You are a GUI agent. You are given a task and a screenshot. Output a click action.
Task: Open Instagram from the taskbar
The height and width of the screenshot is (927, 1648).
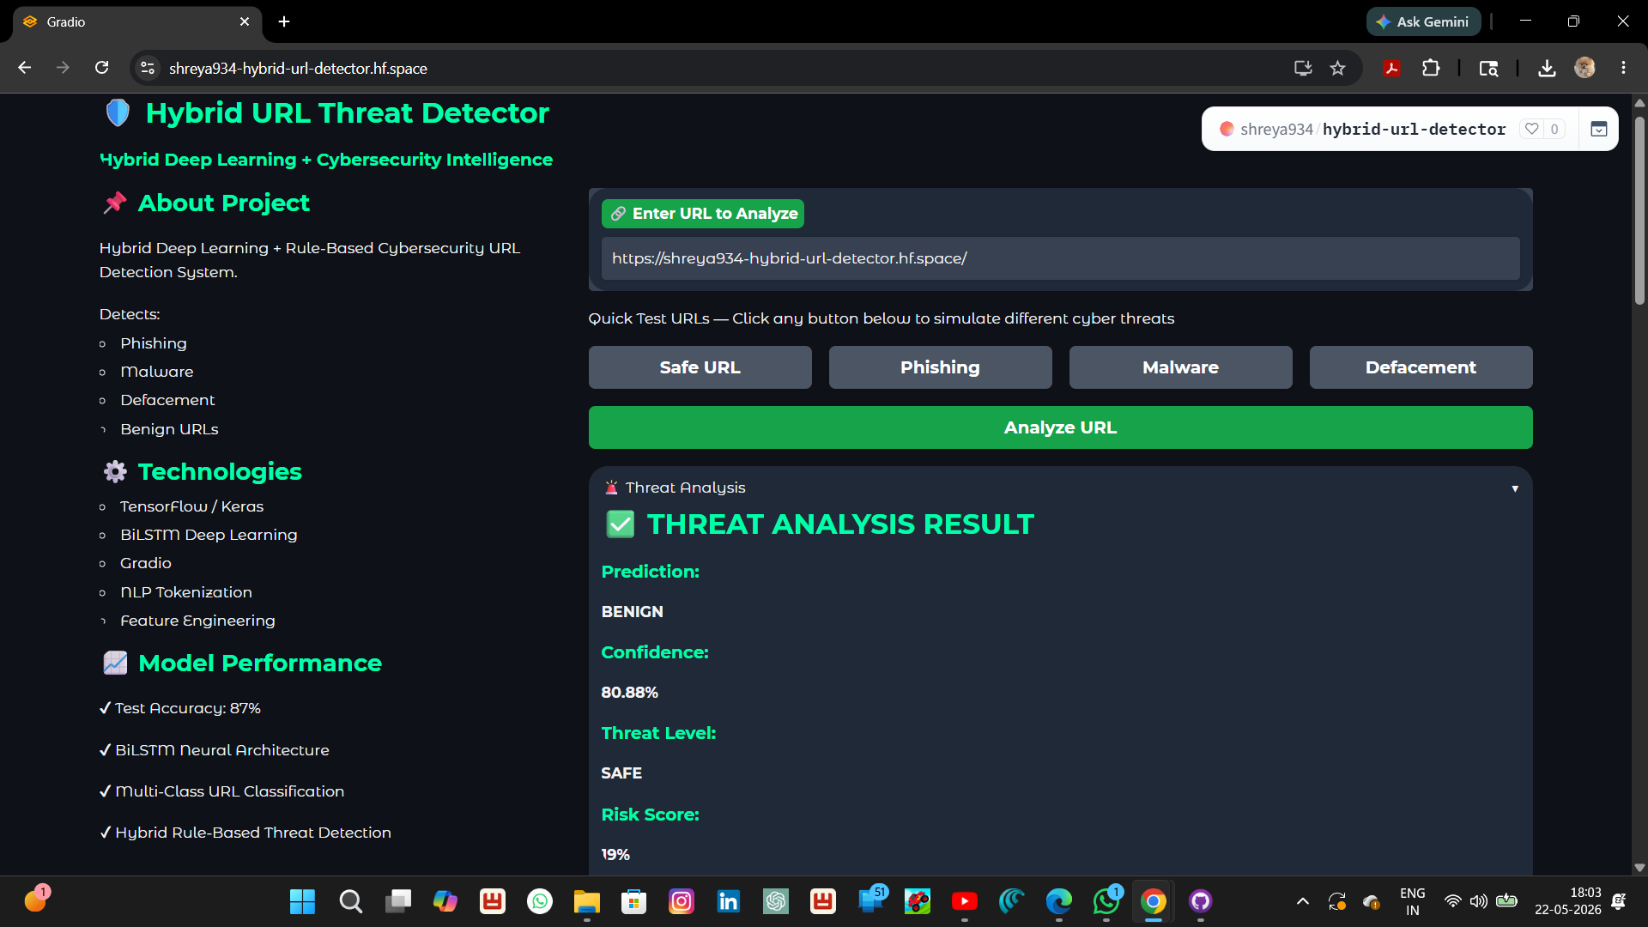point(682,901)
